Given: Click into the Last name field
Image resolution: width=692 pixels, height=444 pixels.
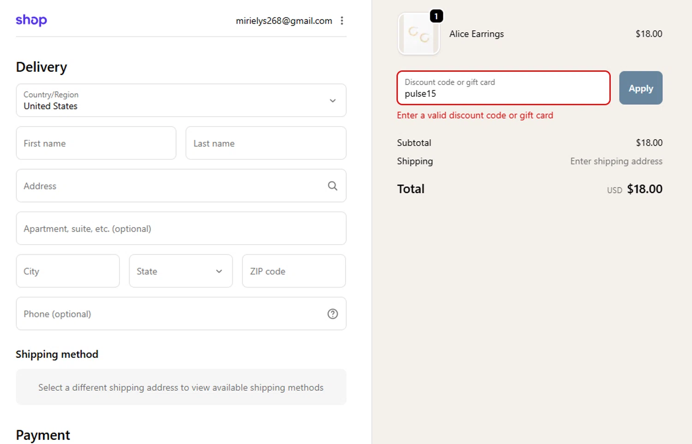Looking at the screenshot, I should tap(266, 143).
